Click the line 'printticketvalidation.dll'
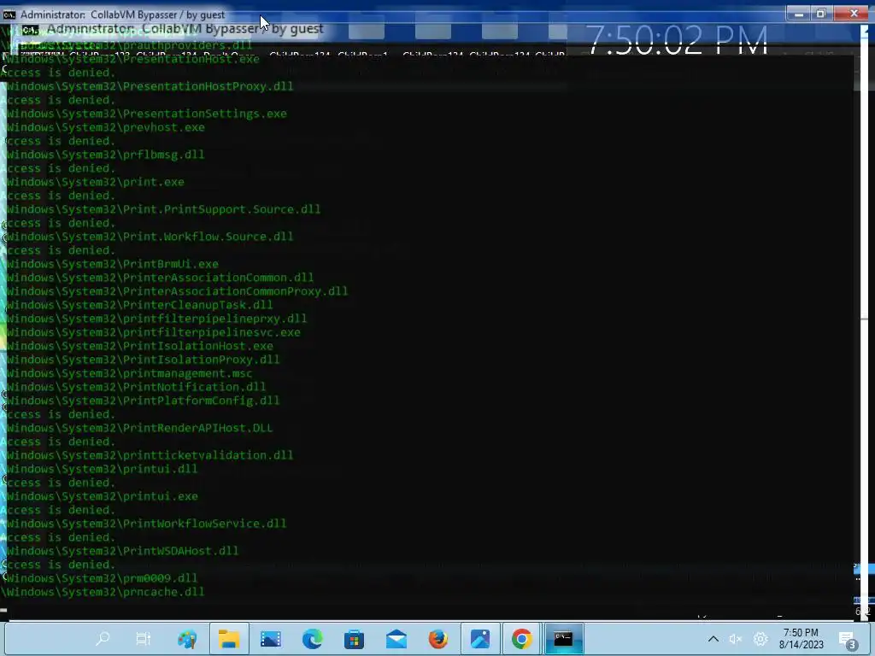This screenshot has width=875, height=656. (x=150, y=455)
